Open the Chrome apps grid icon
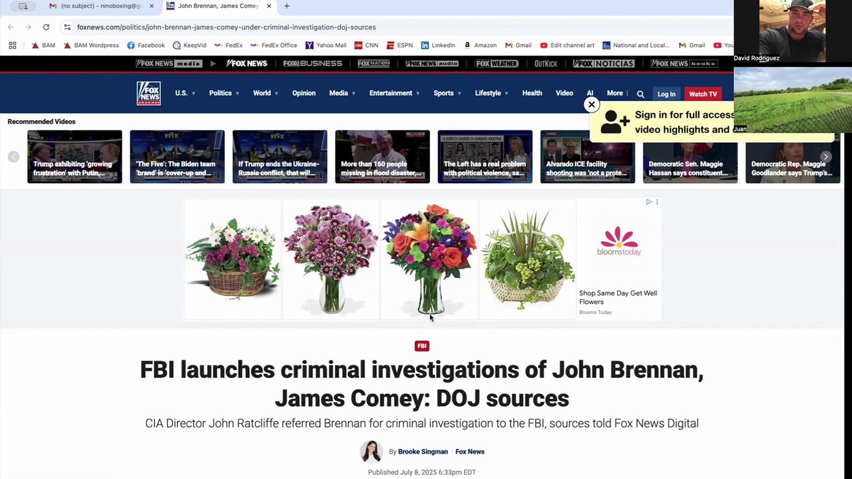Viewport: 852px width, 479px height. coord(13,45)
